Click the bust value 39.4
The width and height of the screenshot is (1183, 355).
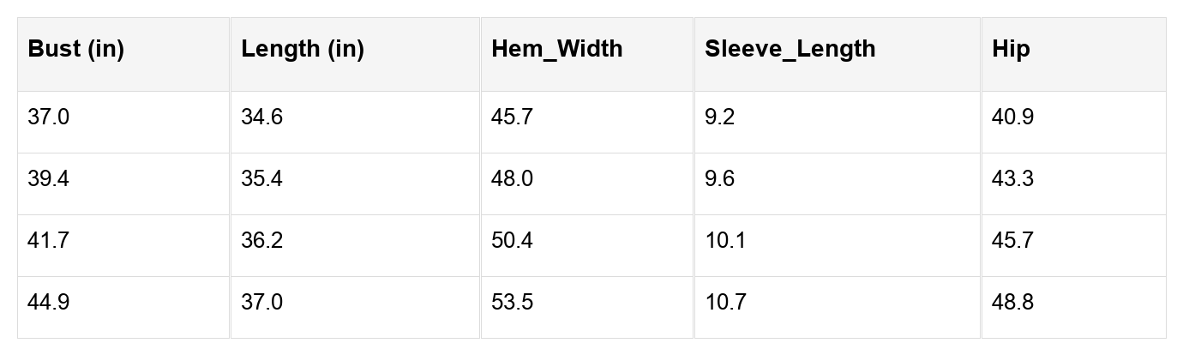(49, 179)
